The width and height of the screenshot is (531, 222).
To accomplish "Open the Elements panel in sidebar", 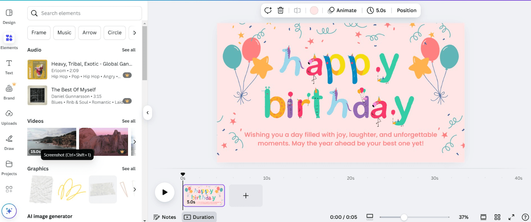I will tap(9, 41).
